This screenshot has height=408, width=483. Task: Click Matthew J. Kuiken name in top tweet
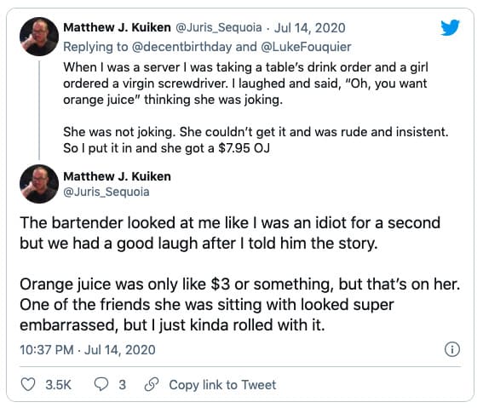pyautogui.click(x=117, y=27)
